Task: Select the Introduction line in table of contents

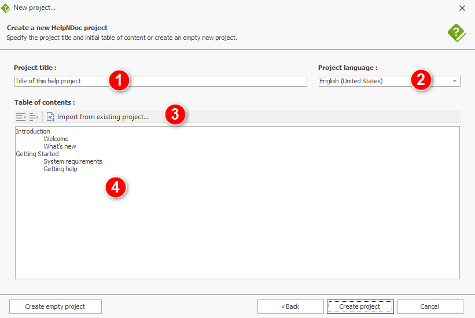Action: point(33,131)
